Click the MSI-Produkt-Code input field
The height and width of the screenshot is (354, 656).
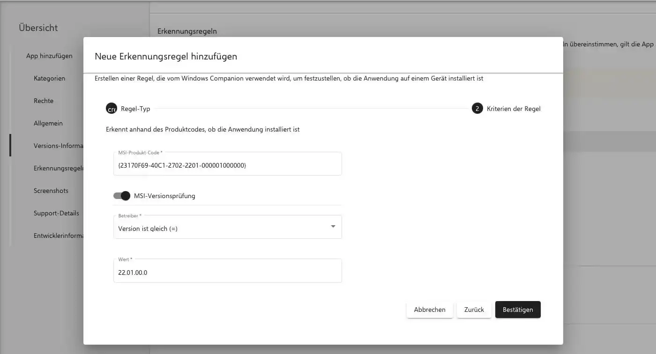click(227, 165)
